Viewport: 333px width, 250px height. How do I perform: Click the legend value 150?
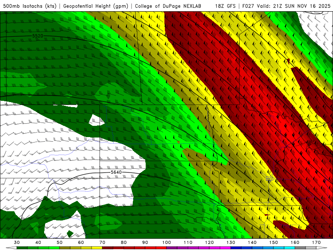pos(273,242)
